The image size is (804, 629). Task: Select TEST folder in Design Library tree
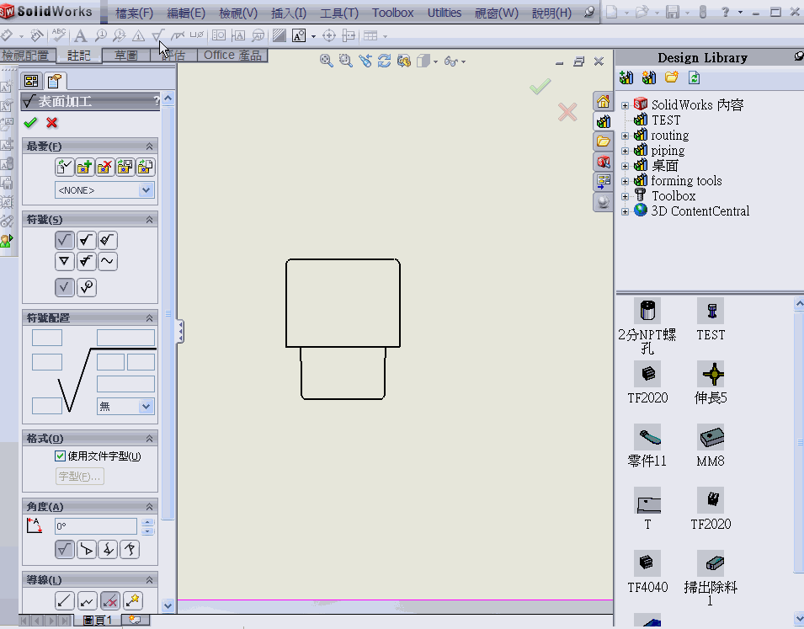pyautogui.click(x=666, y=120)
